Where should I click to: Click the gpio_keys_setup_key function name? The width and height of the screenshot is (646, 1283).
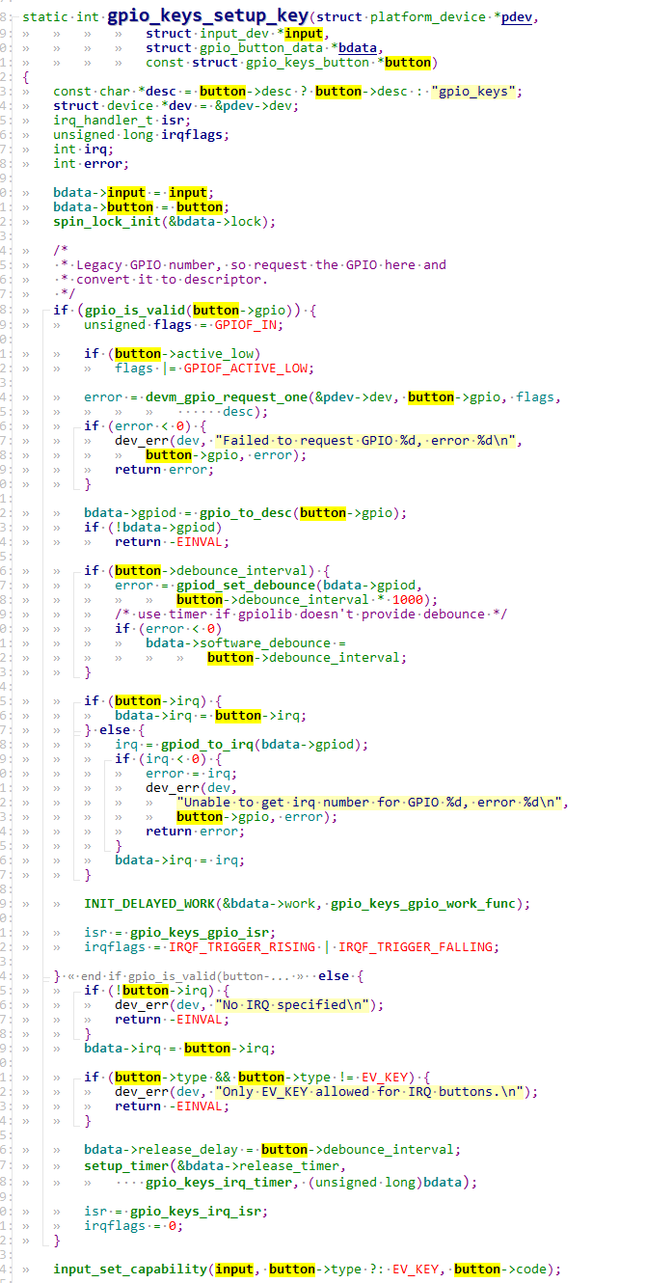click(208, 17)
